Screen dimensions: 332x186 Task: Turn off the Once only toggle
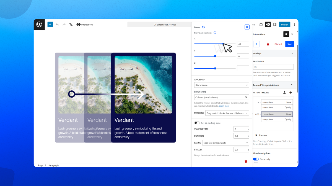256,159
